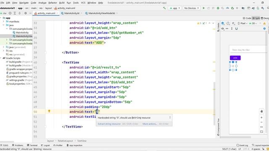Click the magnet autoconnect icon

pos(236,29)
